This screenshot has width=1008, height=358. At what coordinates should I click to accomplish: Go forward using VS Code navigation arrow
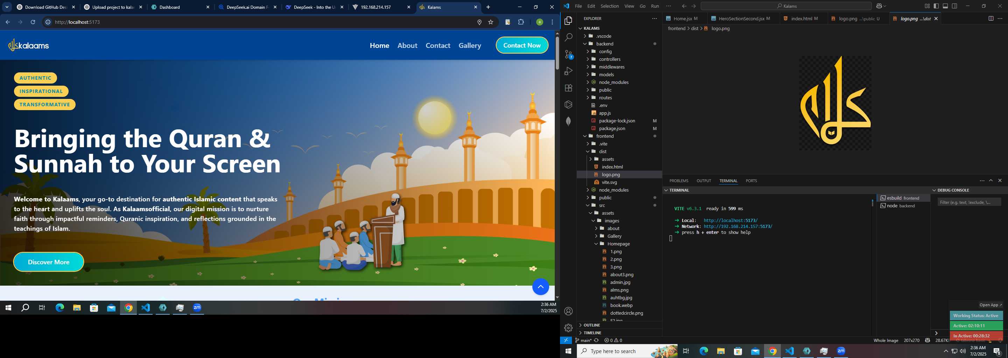[693, 6]
